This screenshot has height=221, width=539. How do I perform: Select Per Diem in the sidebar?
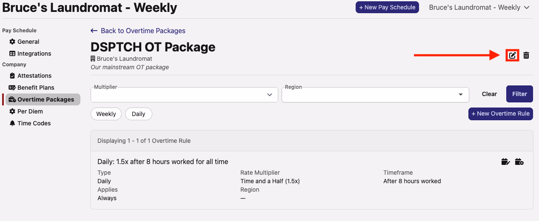(30, 111)
